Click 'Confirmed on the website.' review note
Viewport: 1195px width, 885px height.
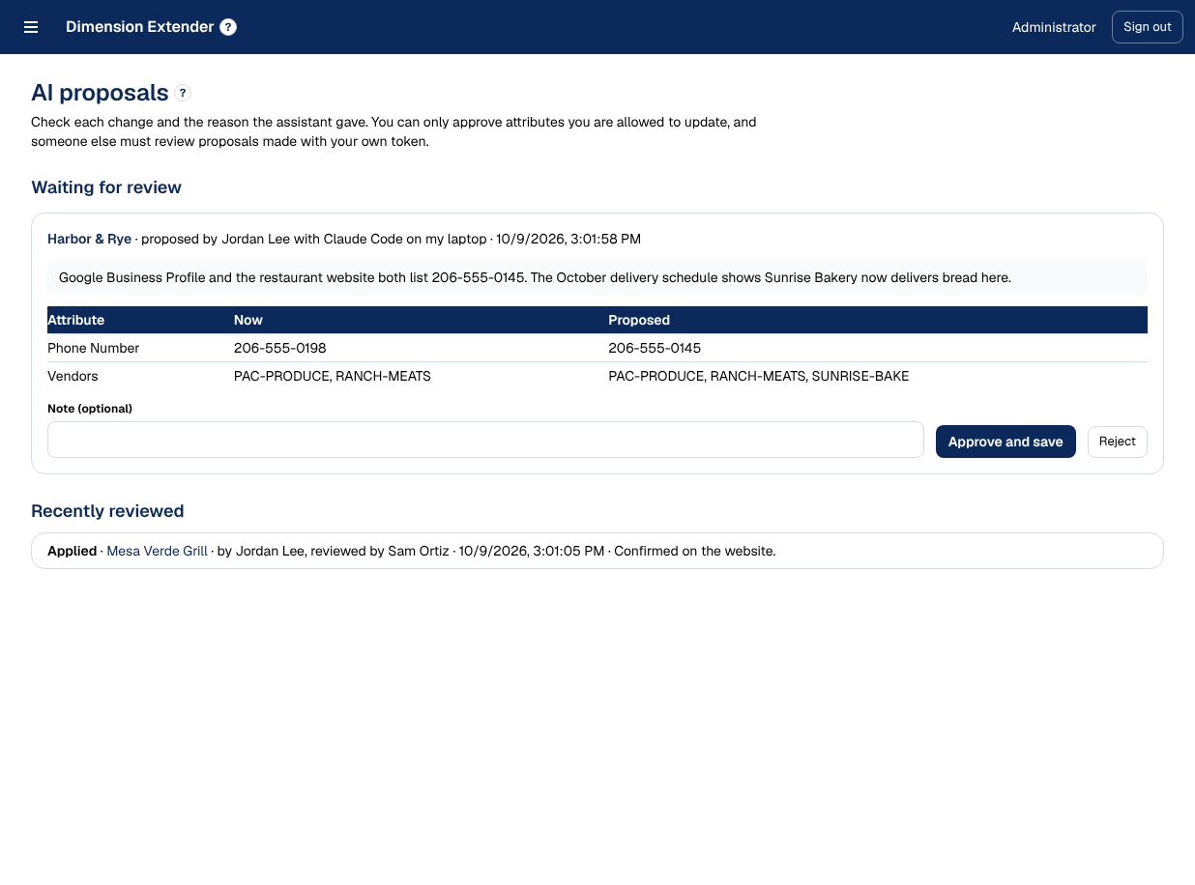coord(695,551)
